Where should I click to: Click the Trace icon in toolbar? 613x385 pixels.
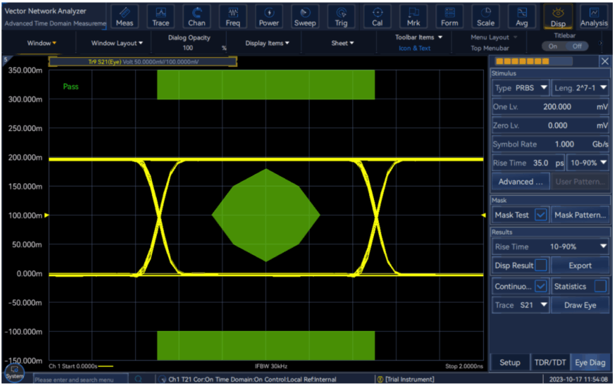tap(161, 17)
